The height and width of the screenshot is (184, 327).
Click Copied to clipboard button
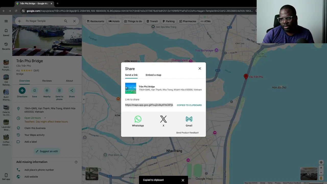(x=189, y=105)
